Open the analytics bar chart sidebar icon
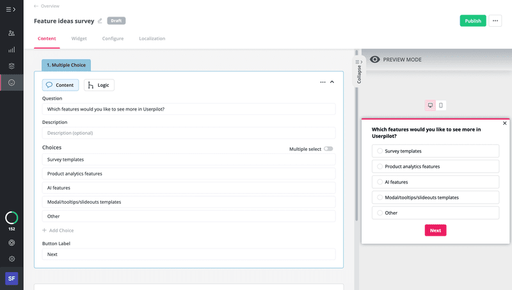512x290 pixels. pyautogui.click(x=12, y=49)
